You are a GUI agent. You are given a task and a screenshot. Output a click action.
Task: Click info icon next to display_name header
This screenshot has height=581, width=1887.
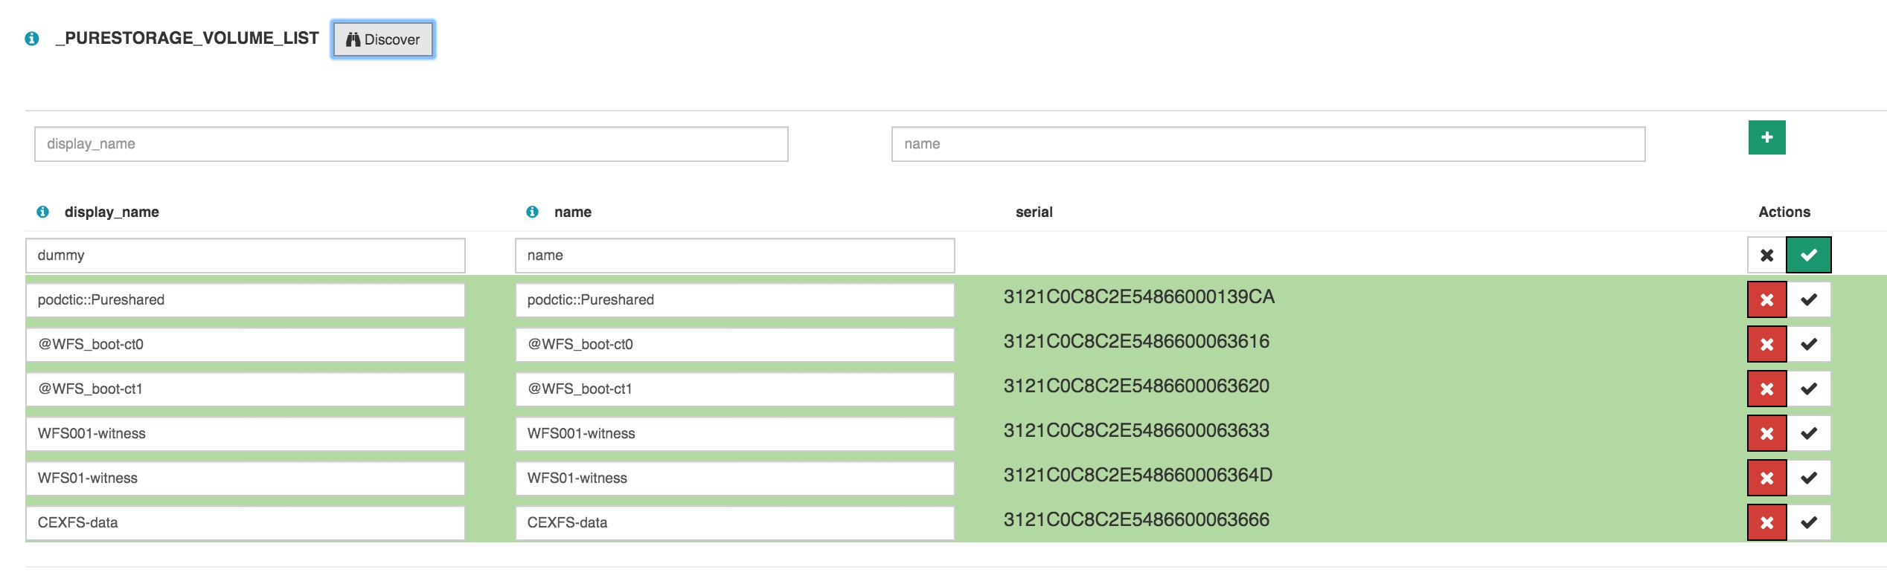click(43, 212)
